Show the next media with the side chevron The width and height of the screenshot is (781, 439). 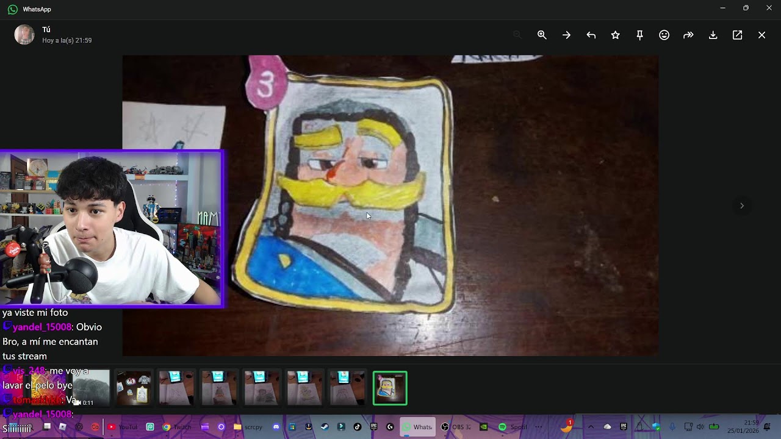[x=742, y=205]
